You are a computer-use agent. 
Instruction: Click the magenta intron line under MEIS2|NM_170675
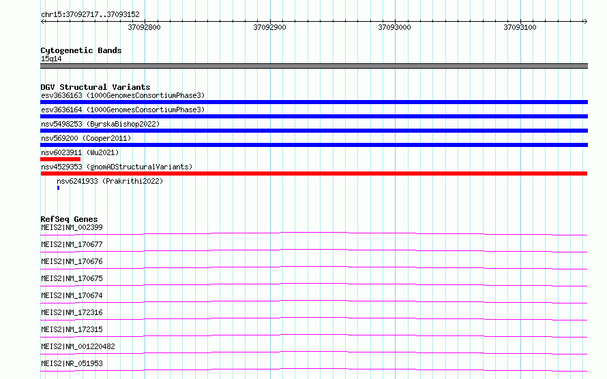314,284
